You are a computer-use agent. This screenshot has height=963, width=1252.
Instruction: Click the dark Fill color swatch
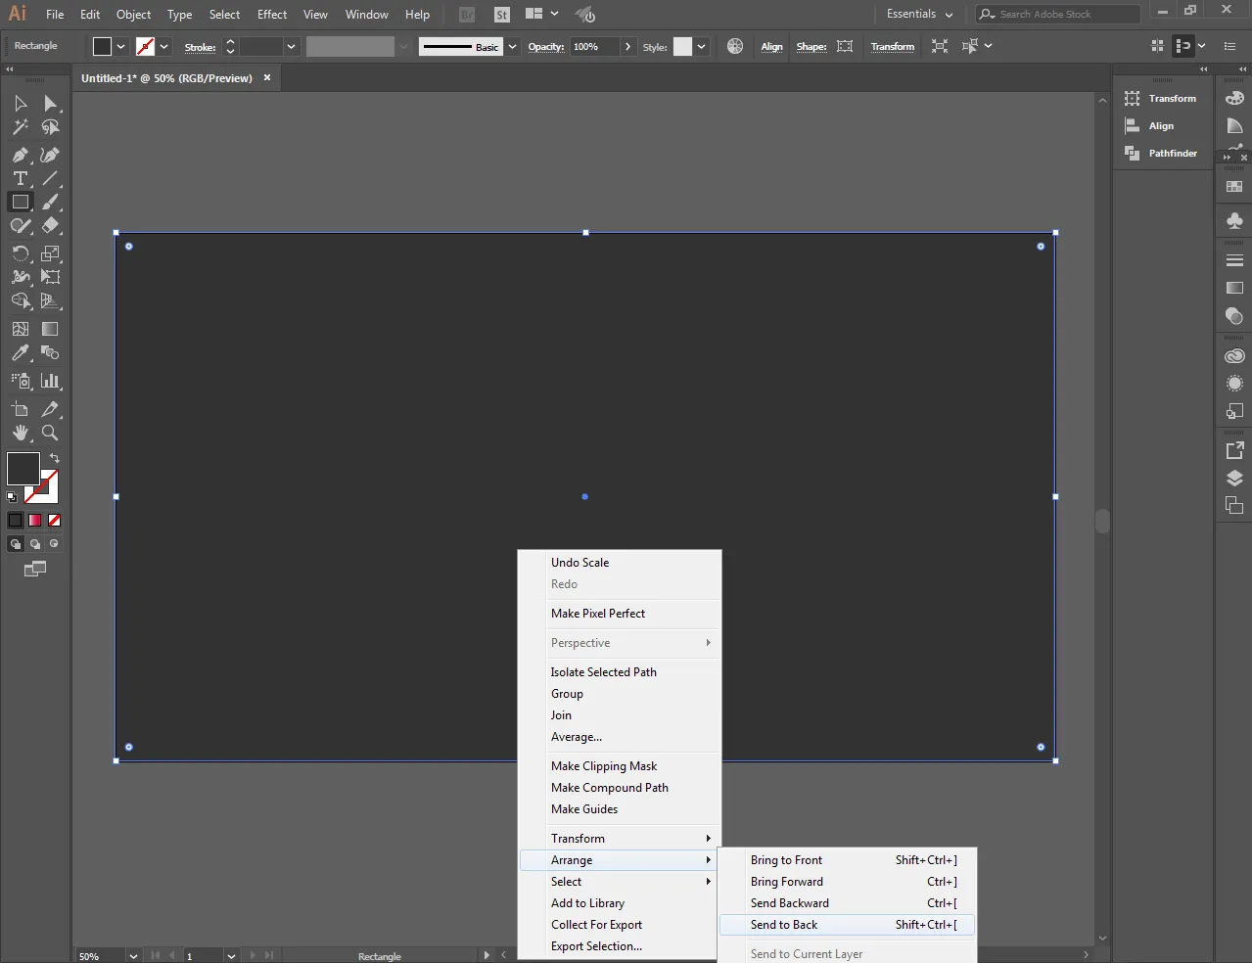(x=23, y=469)
